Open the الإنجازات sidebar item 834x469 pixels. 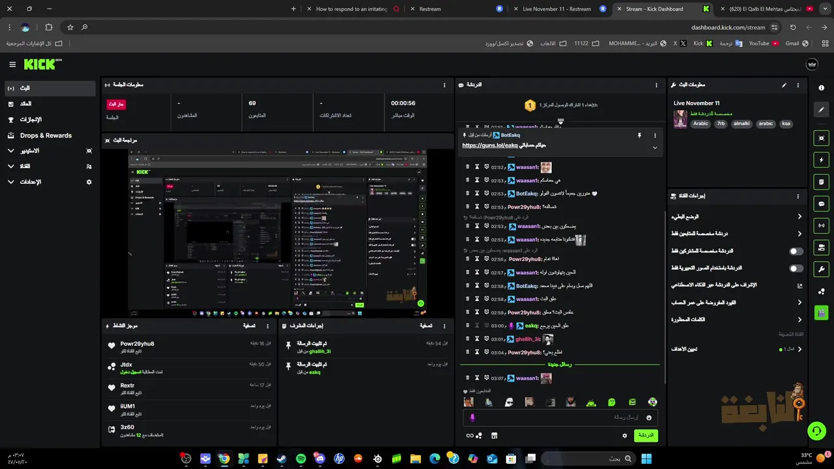50,120
